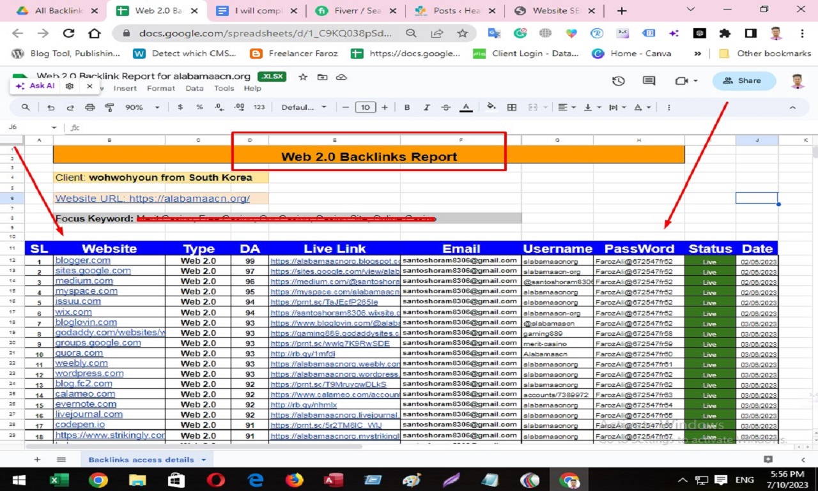Click the formula bar input
The width and height of the screenshot is (818, 491).
coord(447,128)
